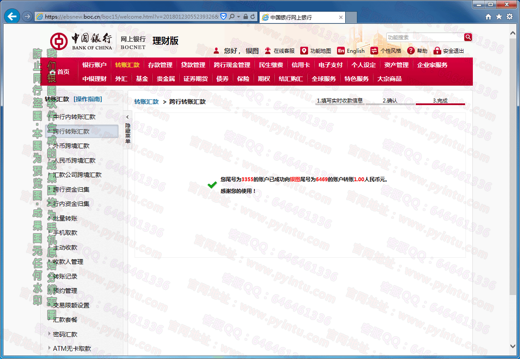Open the 个人设定 menu
520x359 pixels.
coord(363,65)
